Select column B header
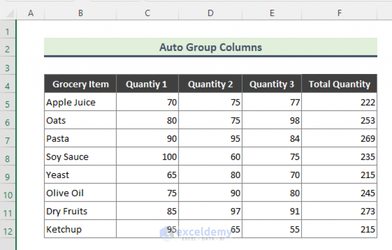The image size is (392, 250). pos(81,13)
